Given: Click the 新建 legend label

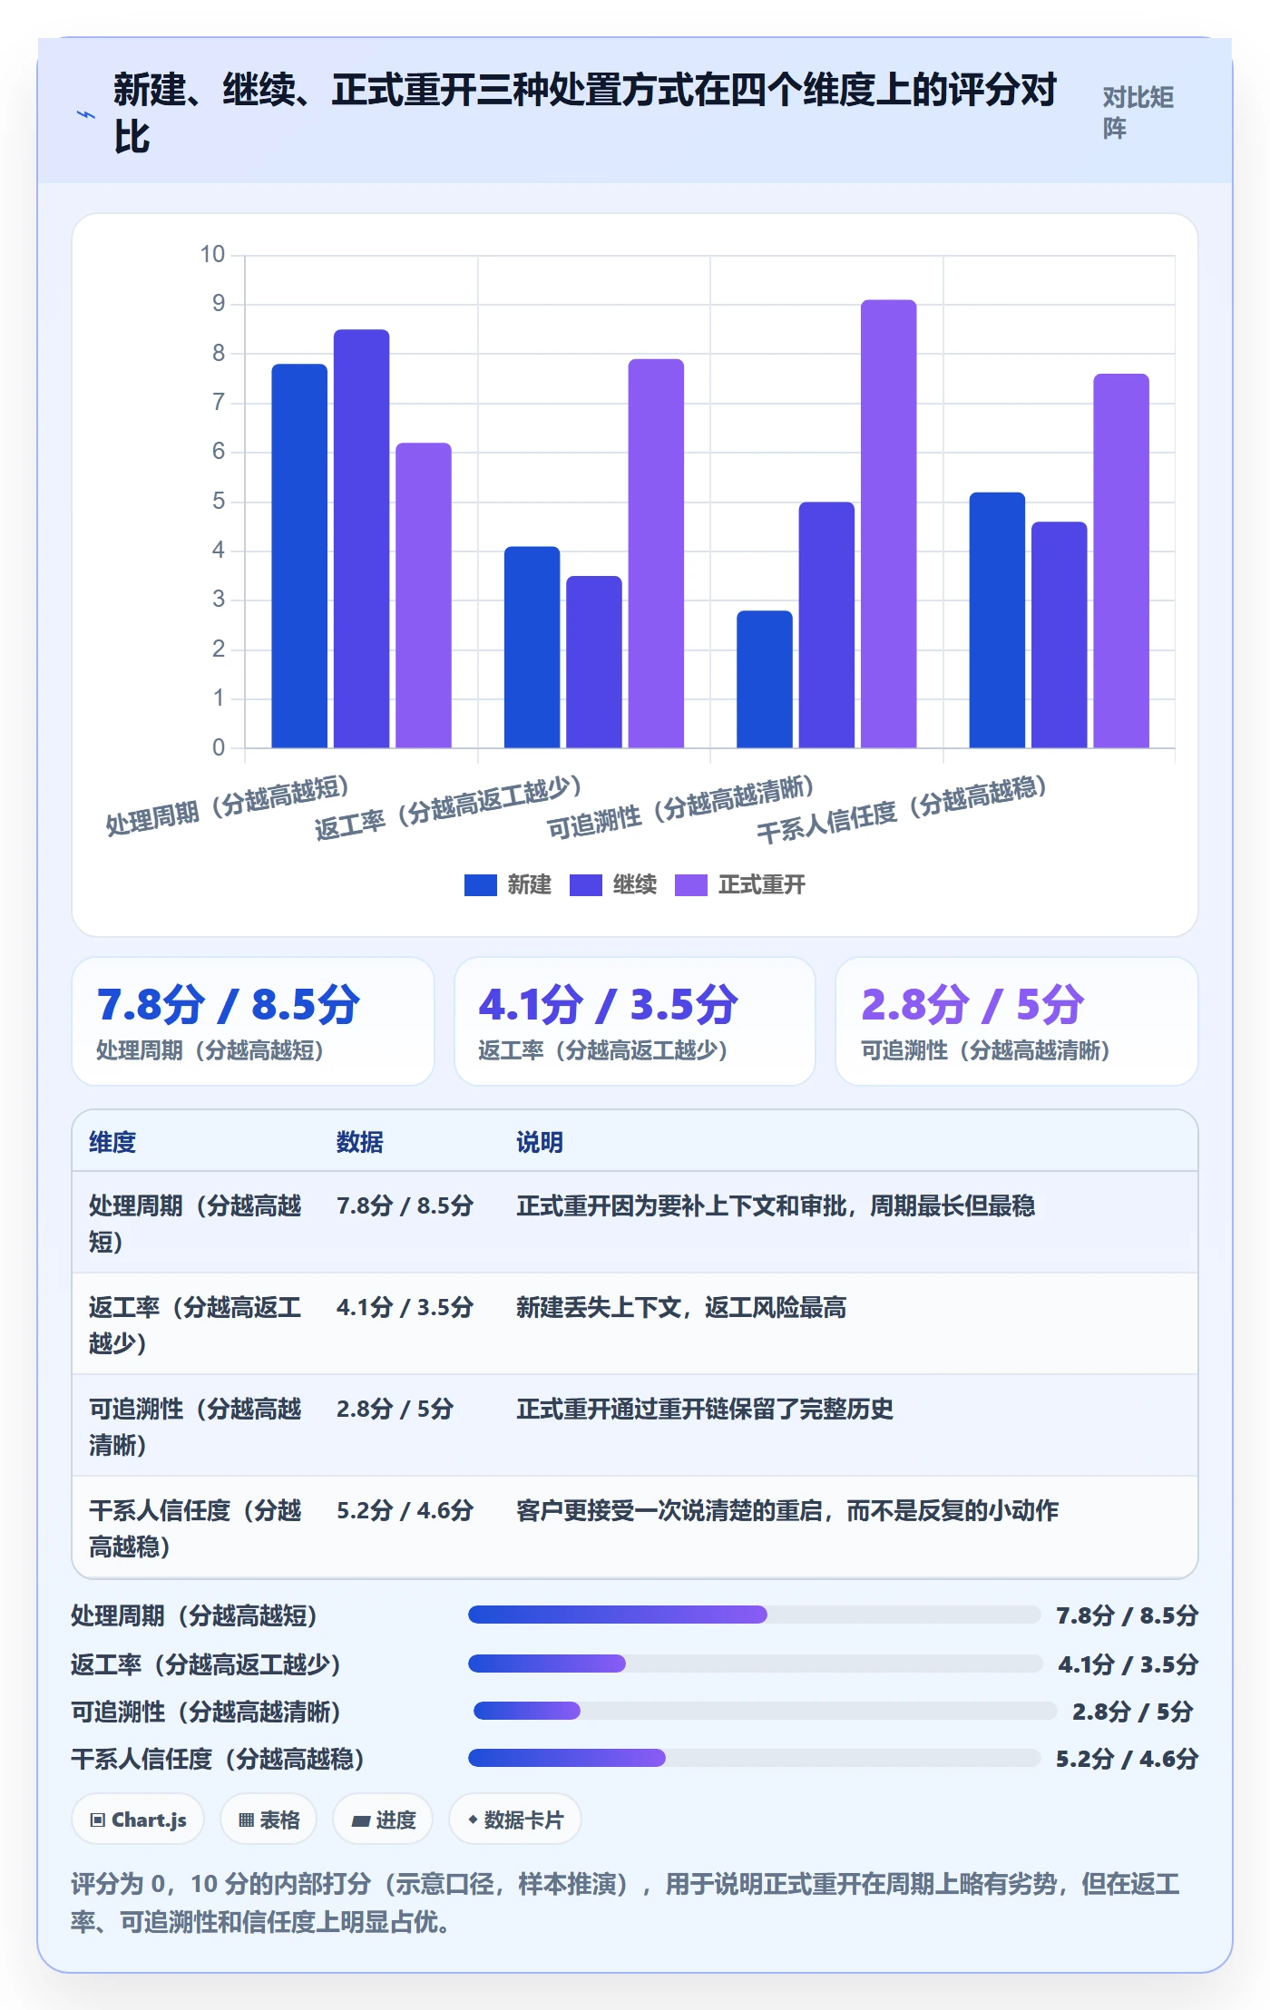Looking at the screenshot, I should [x=529, y=884].
